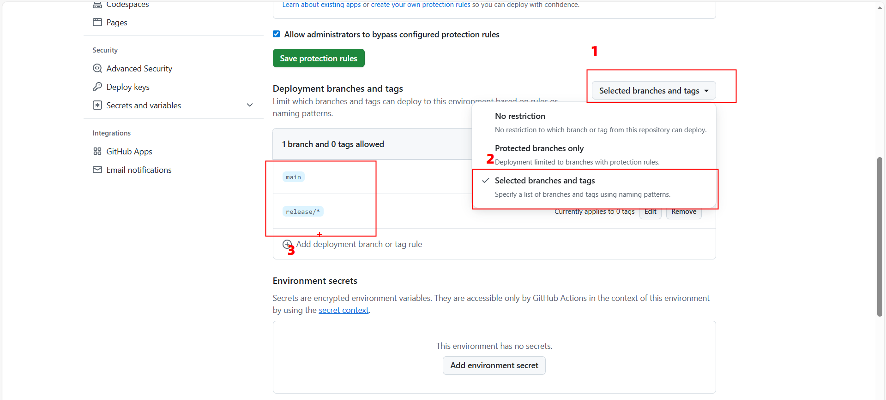
Task: Select the Protected branches only option
Action: [x=539, y=148]
